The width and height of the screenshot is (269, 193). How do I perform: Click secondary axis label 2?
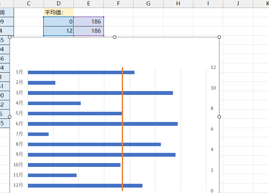point(212,170)
